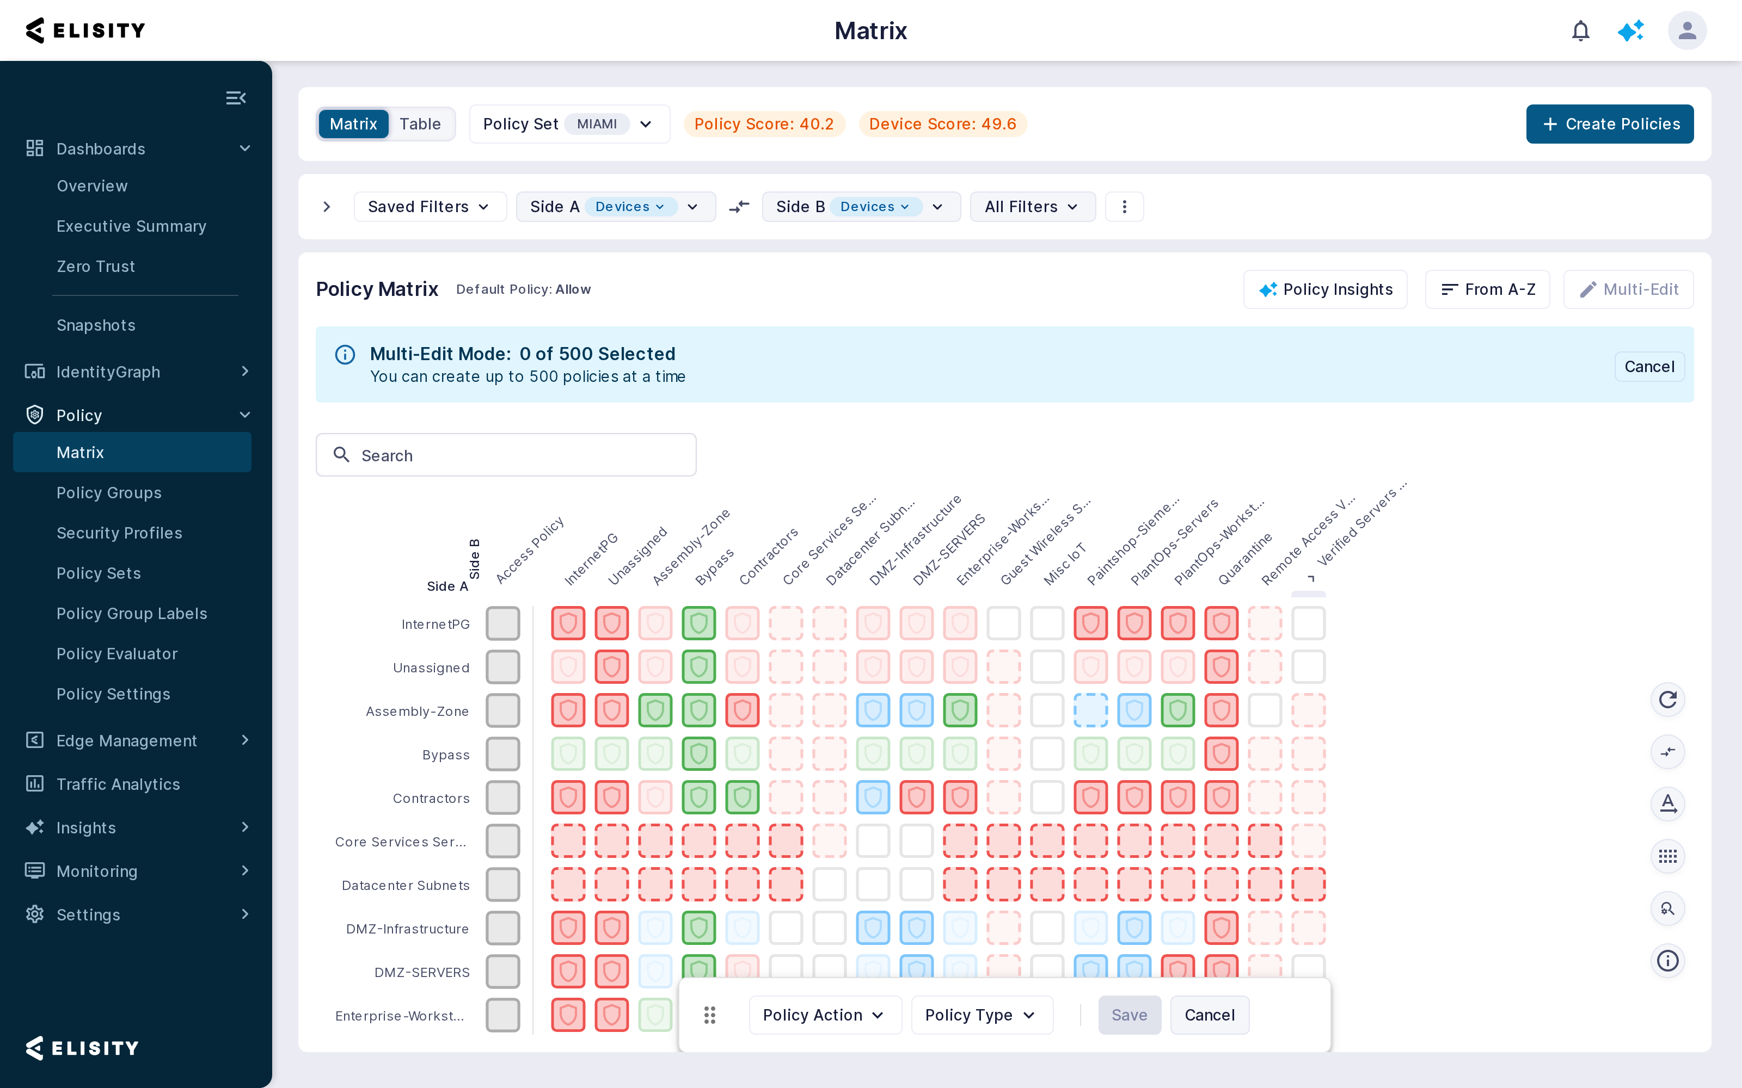The height and width of the screenshot is (1088, 1742).
Task: Collapse the sidebar navigation menu
Action: tap(235, 98)
